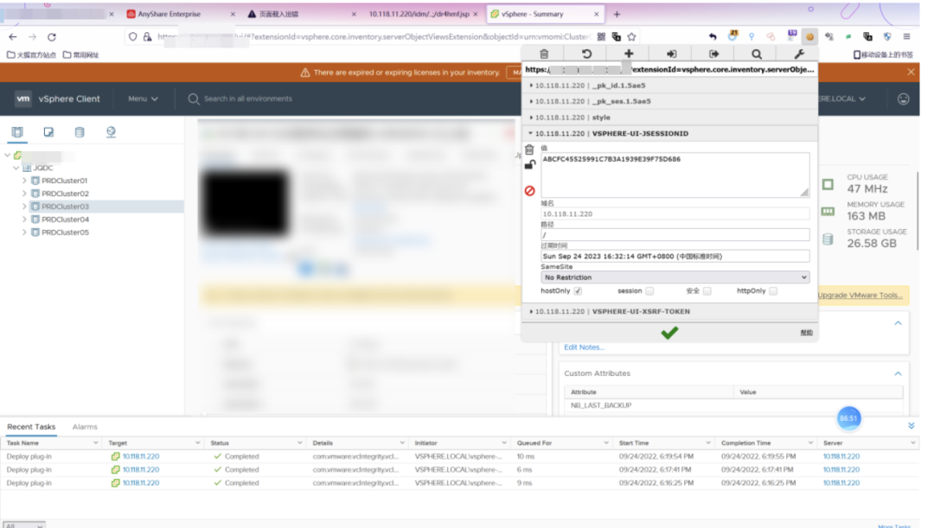The width and height of the screenshot is (934, 528).
Task: Open the vSphere Menu dropdown
Action: (143, 99)
